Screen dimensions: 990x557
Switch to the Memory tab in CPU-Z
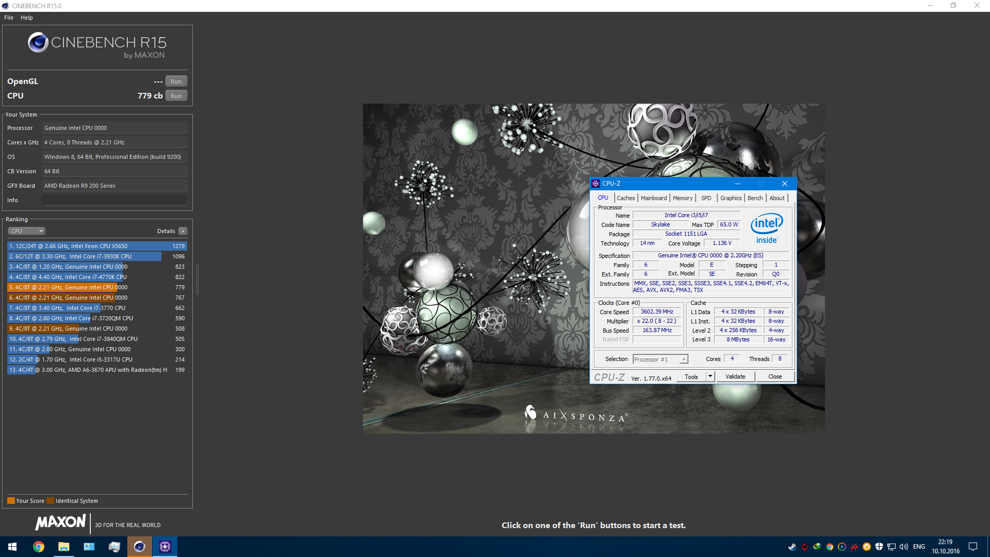pos(682,198)
